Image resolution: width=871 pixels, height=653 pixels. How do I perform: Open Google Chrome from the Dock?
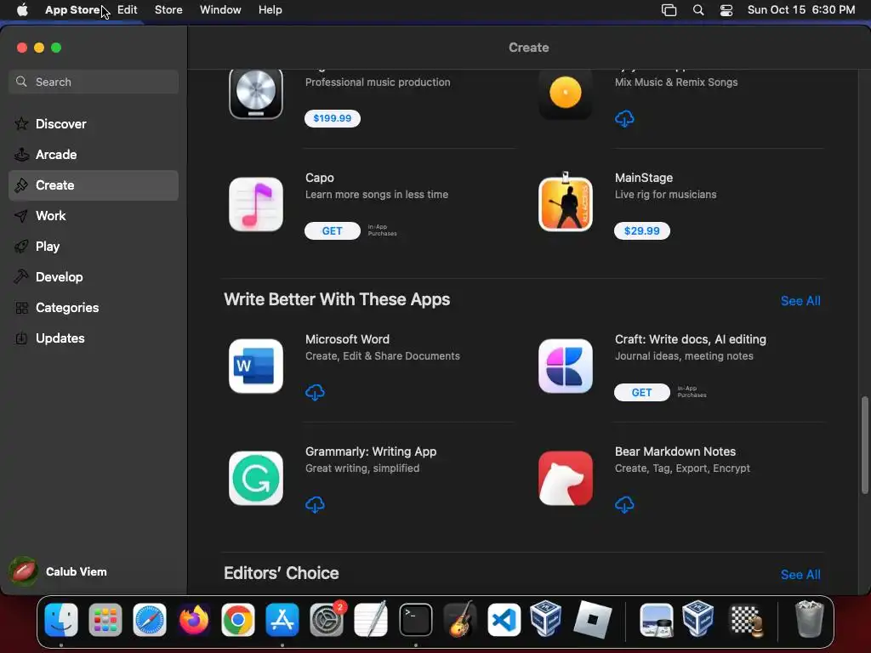point(238,620)
